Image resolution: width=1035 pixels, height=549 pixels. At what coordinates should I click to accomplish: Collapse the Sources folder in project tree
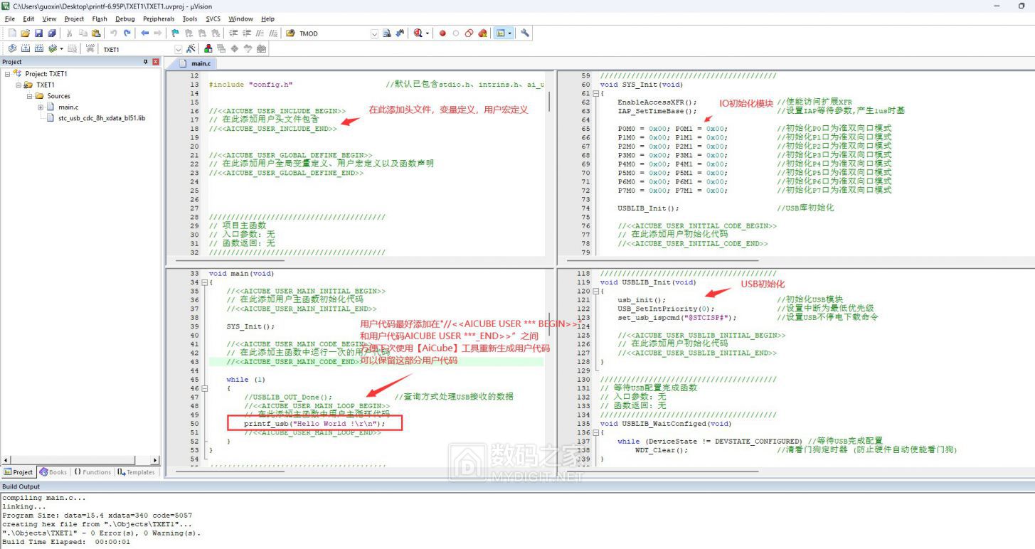pyautogui.click(x=30, y=96)
